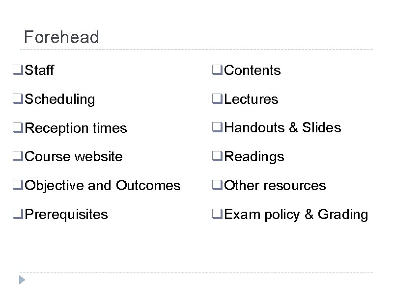Select the Course website checkbox bullet
The image size is (393, 294).
click(x=18, y=156)
